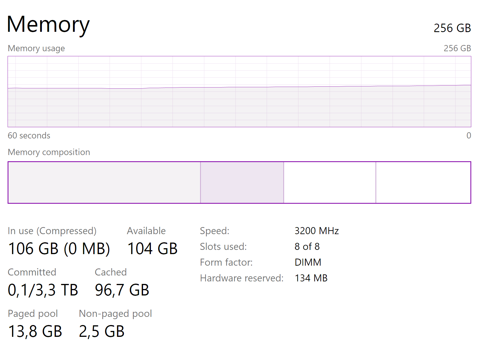Select the rightmost Free segment of composition bar
This screenshot has height=345, width=478.
tap(423, 182)
